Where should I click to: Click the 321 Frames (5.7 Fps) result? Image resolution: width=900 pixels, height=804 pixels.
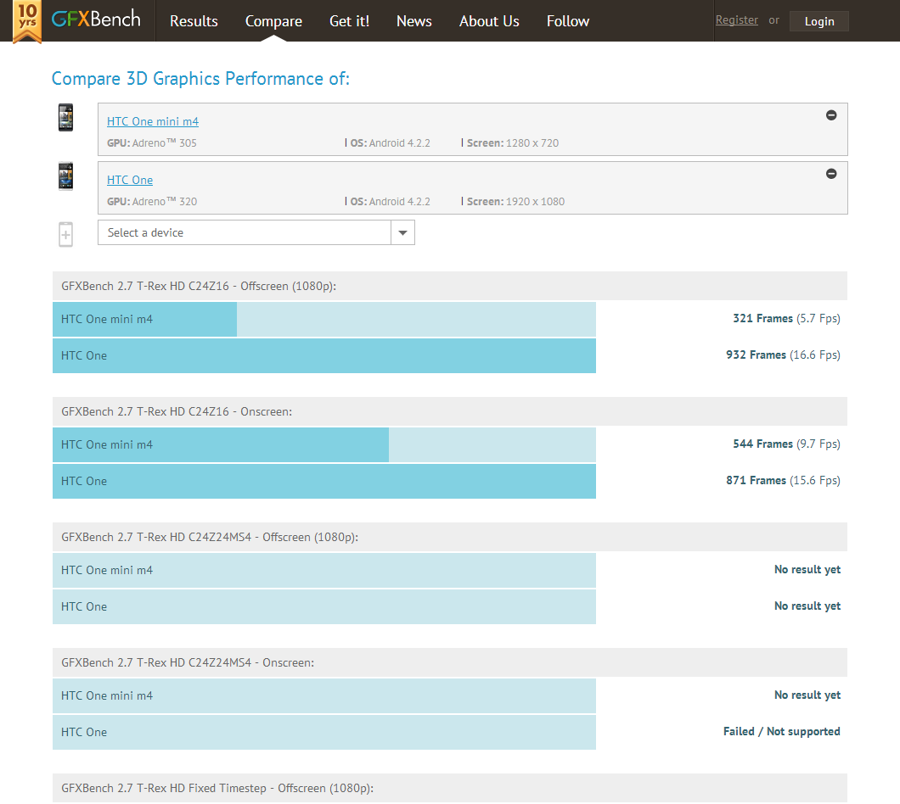(786, 319)
